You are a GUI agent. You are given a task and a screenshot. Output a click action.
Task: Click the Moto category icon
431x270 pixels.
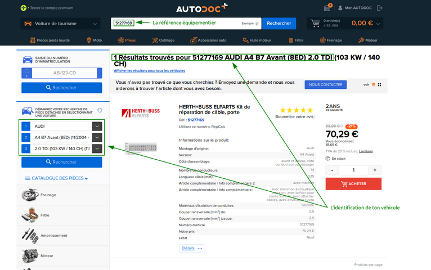point(89,40)
